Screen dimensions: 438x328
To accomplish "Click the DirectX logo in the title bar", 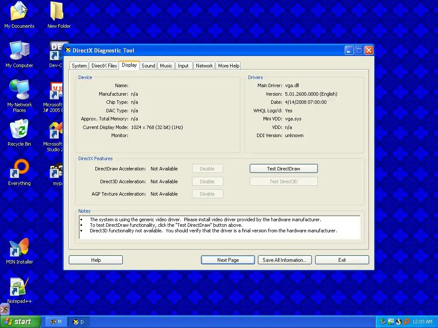I will [68, 50].
